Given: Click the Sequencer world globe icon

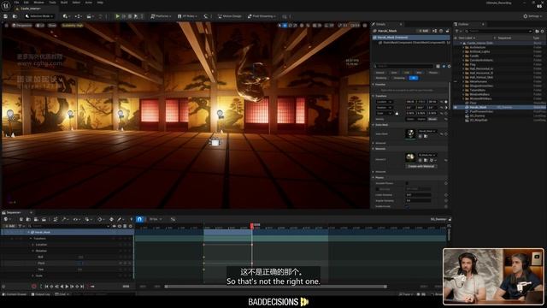Looking at the screenshot, I should coord(6,219).
